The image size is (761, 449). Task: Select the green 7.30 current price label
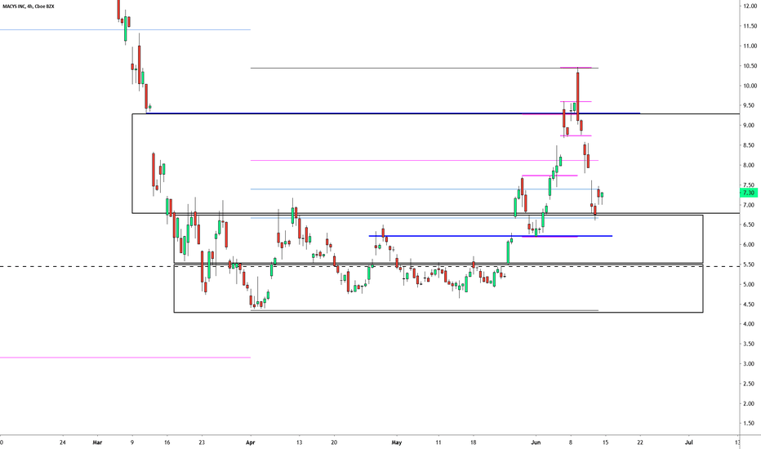[750, 193]
